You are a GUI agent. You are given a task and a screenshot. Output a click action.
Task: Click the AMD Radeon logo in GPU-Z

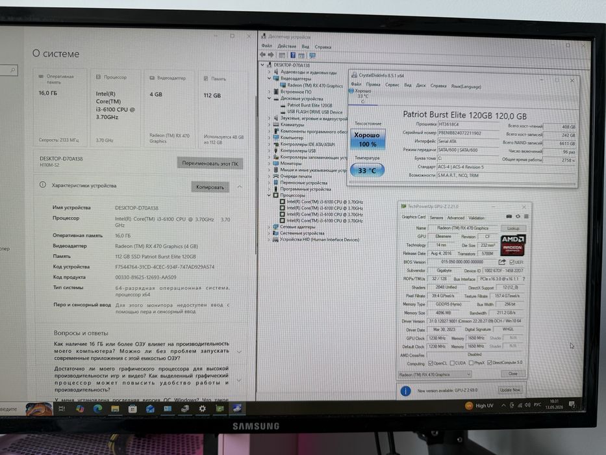tap(512, 245)
